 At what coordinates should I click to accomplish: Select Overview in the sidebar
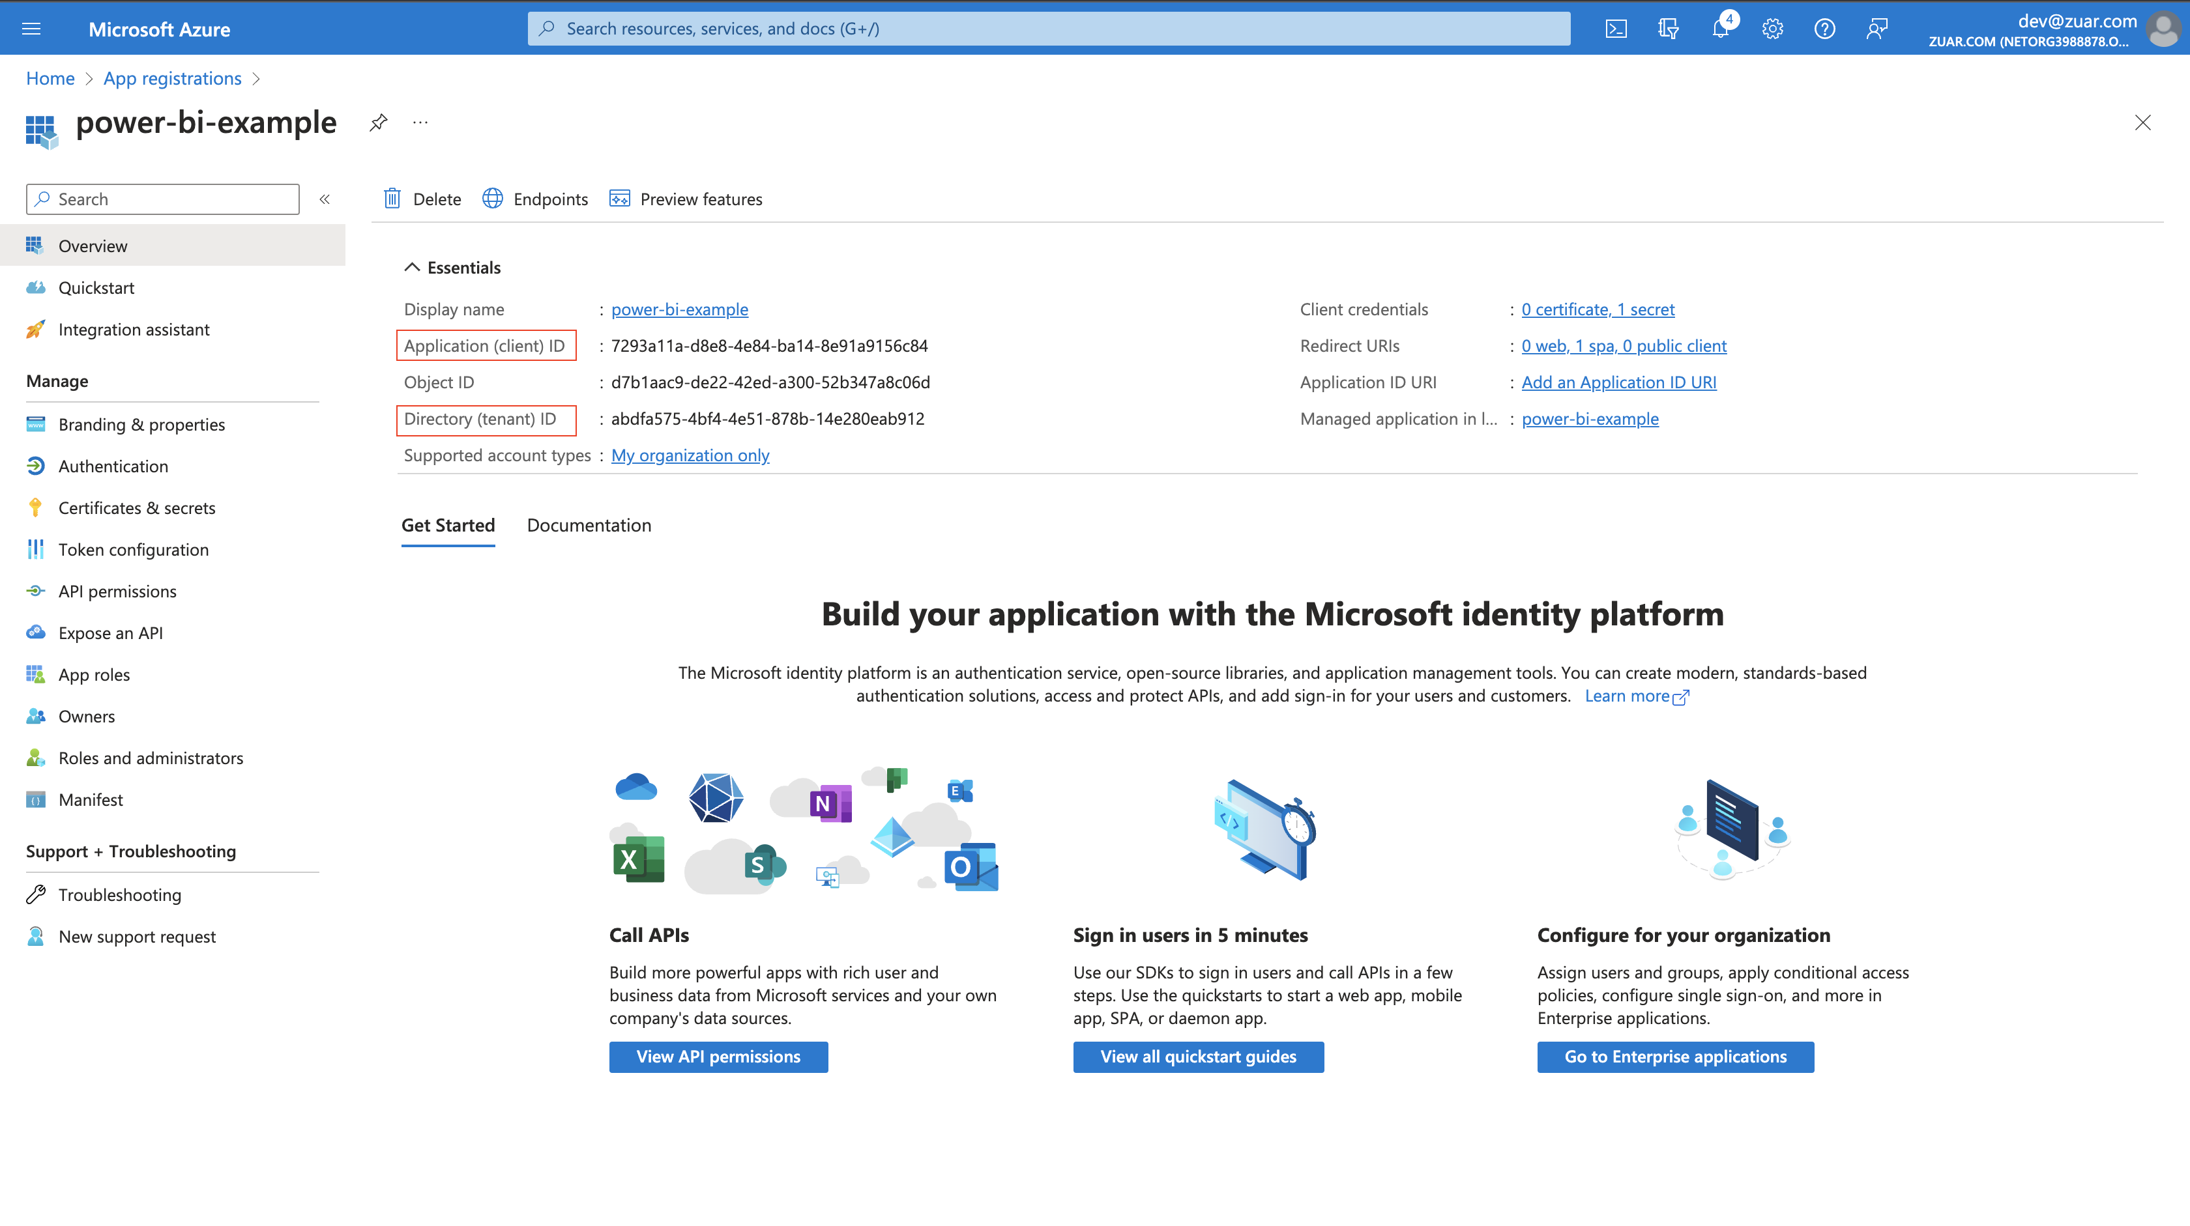click(173, 246)
